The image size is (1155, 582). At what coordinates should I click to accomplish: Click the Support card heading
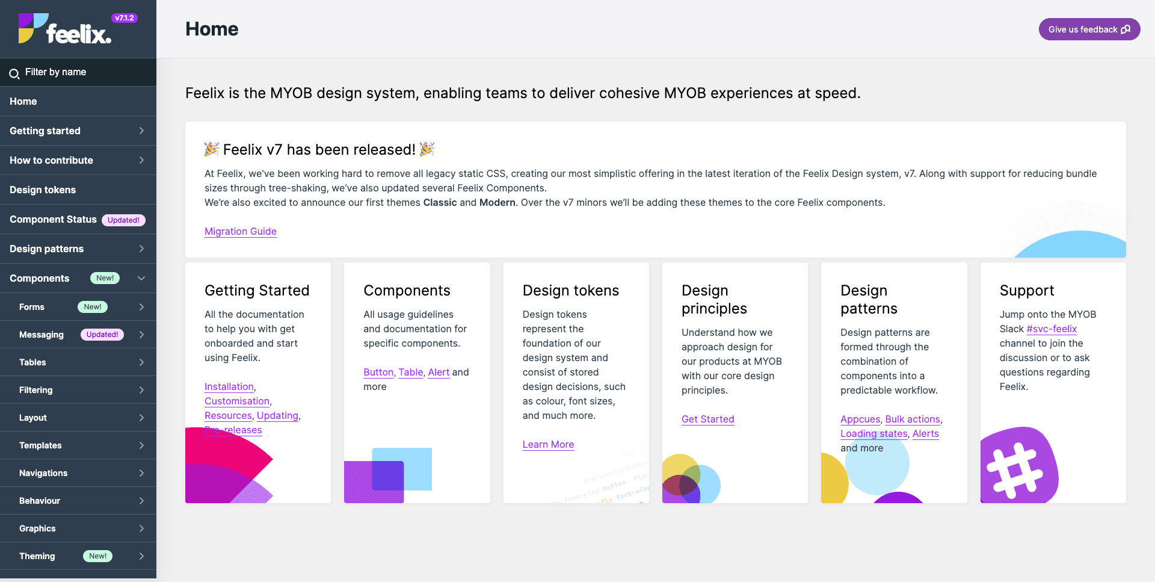click(x=1027, y=290)
